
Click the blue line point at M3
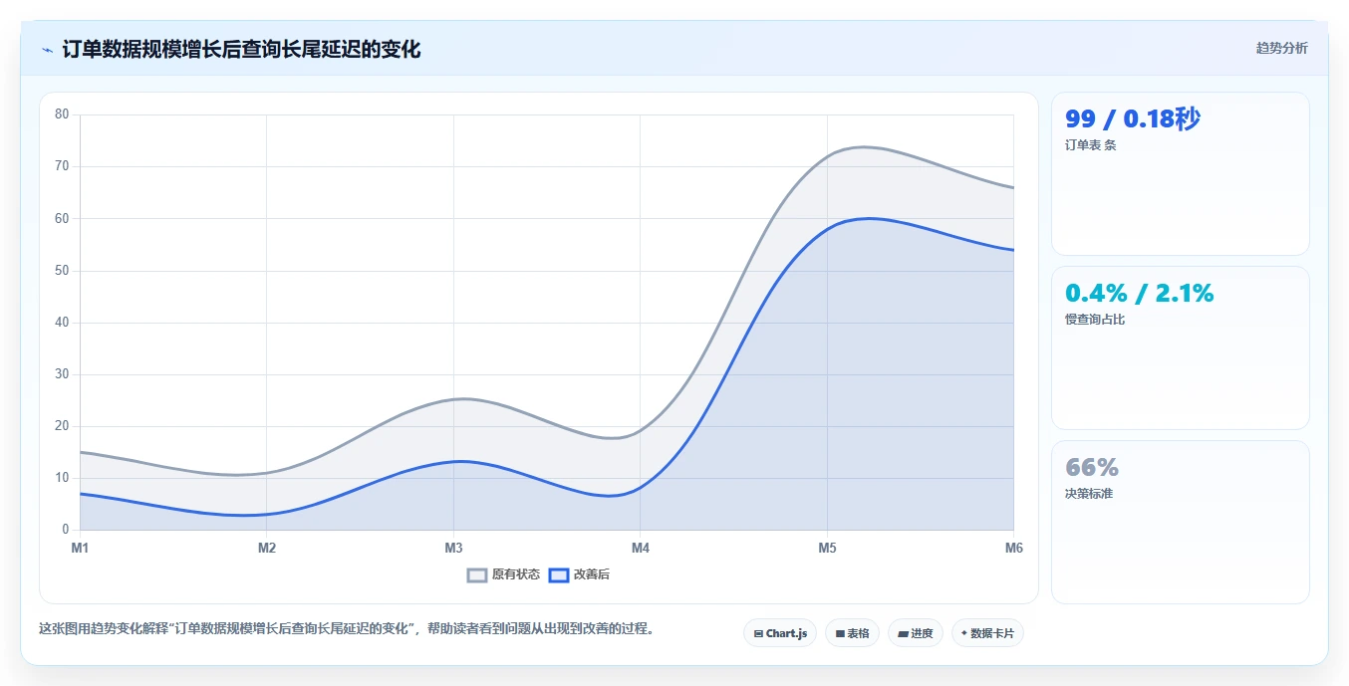453,461
